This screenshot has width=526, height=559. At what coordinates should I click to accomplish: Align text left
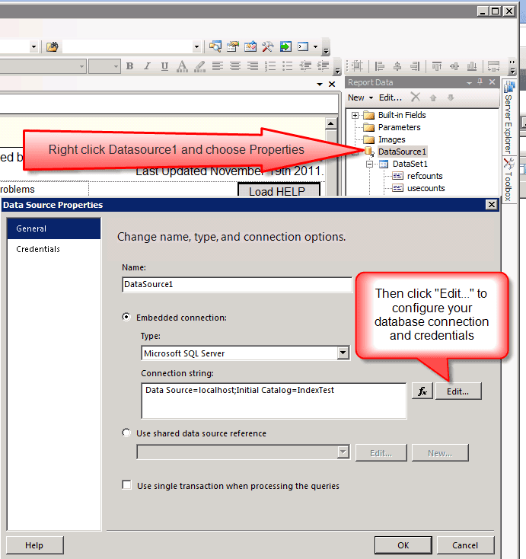coord(218,66)
